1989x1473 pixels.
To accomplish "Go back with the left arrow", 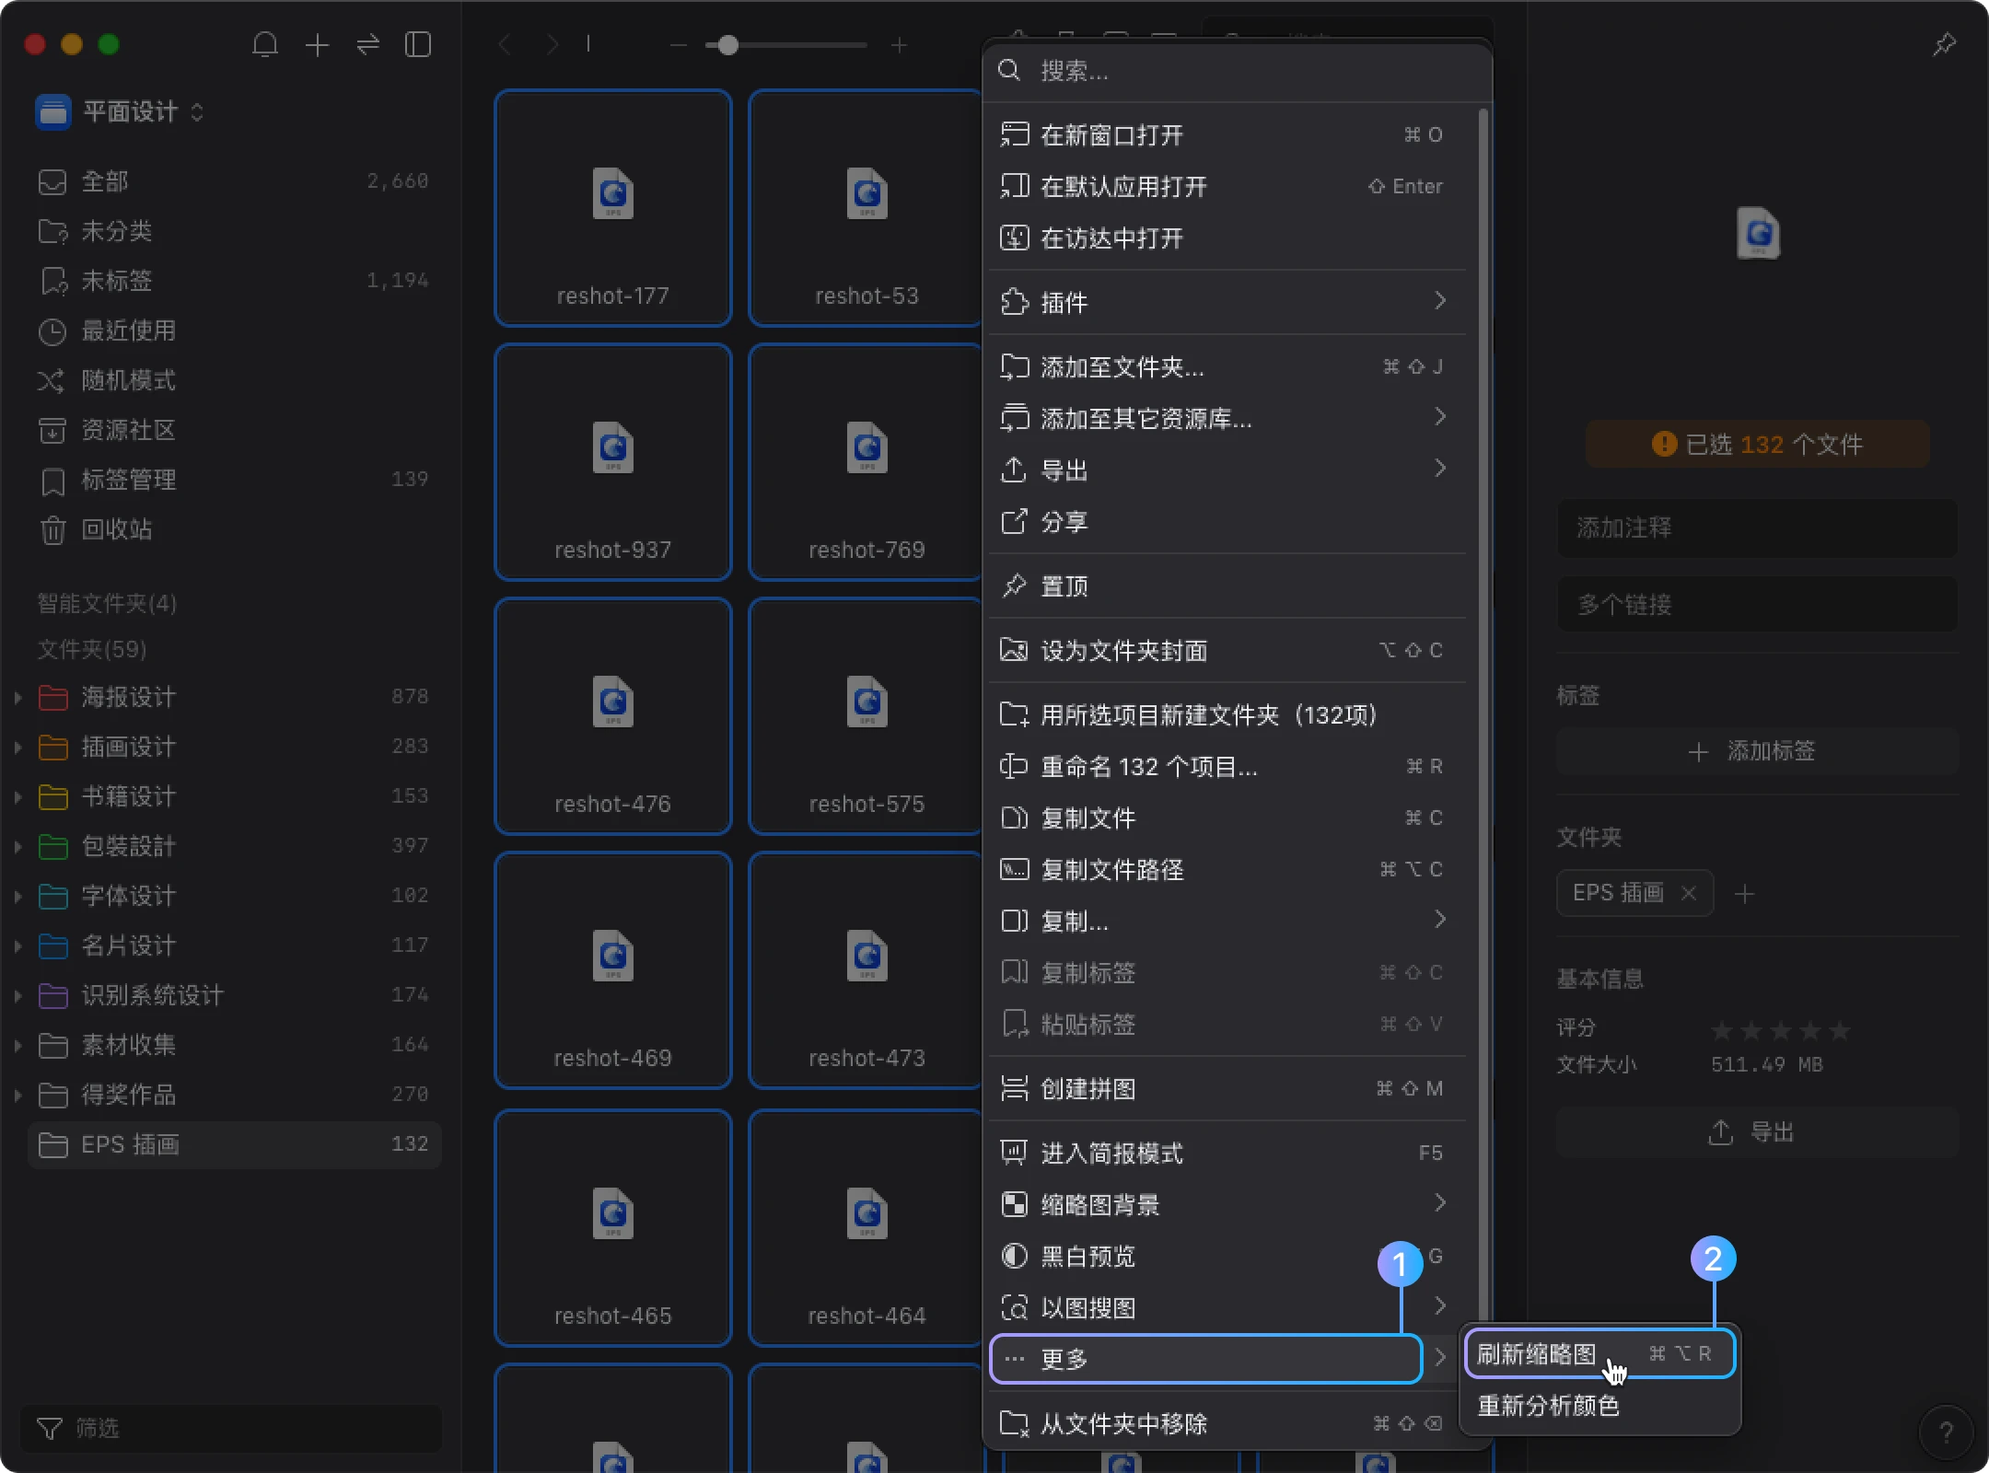I will coord(505,44).
